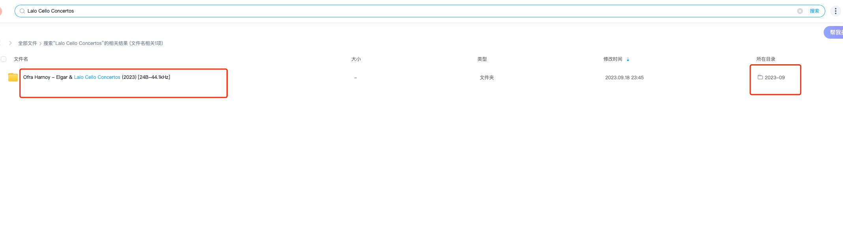Image resolution: width=843 pixels, height=252 pixels.
Task: Clear the search text with the X icon
Action: click(800, 11)
